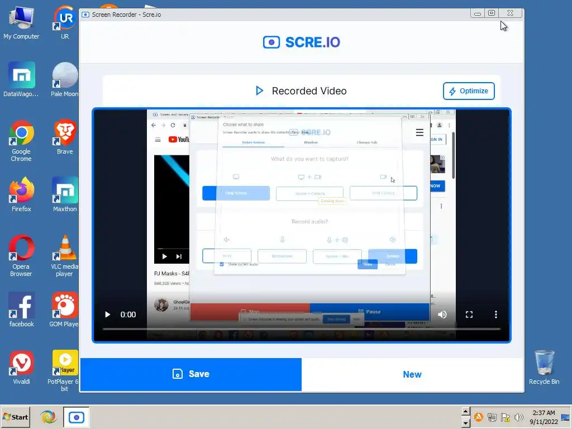Click taskbar scroll up arrow
The image size is (572, 429).
[x=465, y=412]
